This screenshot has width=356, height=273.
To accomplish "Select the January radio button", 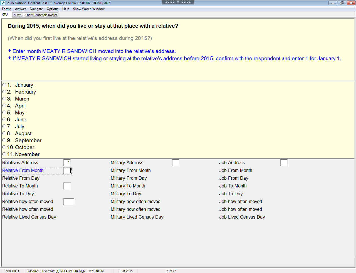I will click(4, 85).
